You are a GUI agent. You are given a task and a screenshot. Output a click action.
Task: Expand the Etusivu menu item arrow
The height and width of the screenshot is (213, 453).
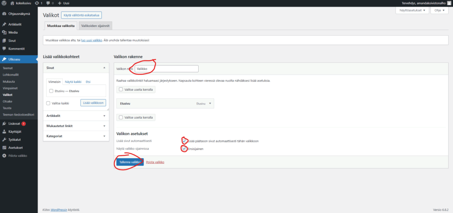210,103
